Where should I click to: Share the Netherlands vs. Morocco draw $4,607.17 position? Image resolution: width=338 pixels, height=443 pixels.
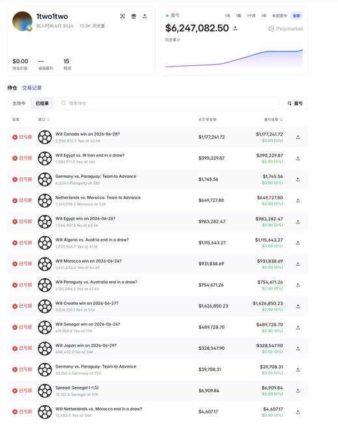(298, 412)
